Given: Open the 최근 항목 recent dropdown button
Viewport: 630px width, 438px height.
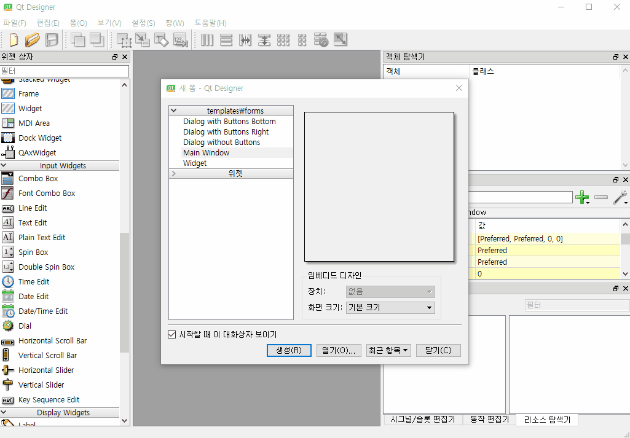Looking at the screenshot, I should click(x=388, y=351).
